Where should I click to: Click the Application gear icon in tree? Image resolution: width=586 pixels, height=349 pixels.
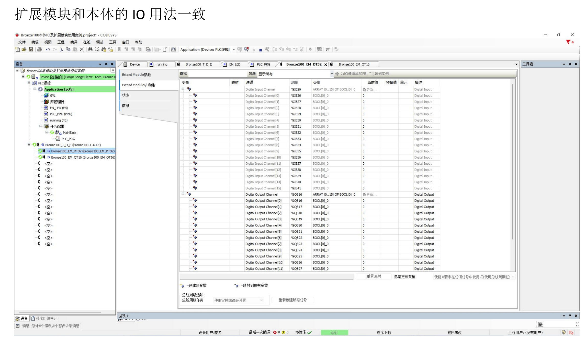click(x=40, y=89)
